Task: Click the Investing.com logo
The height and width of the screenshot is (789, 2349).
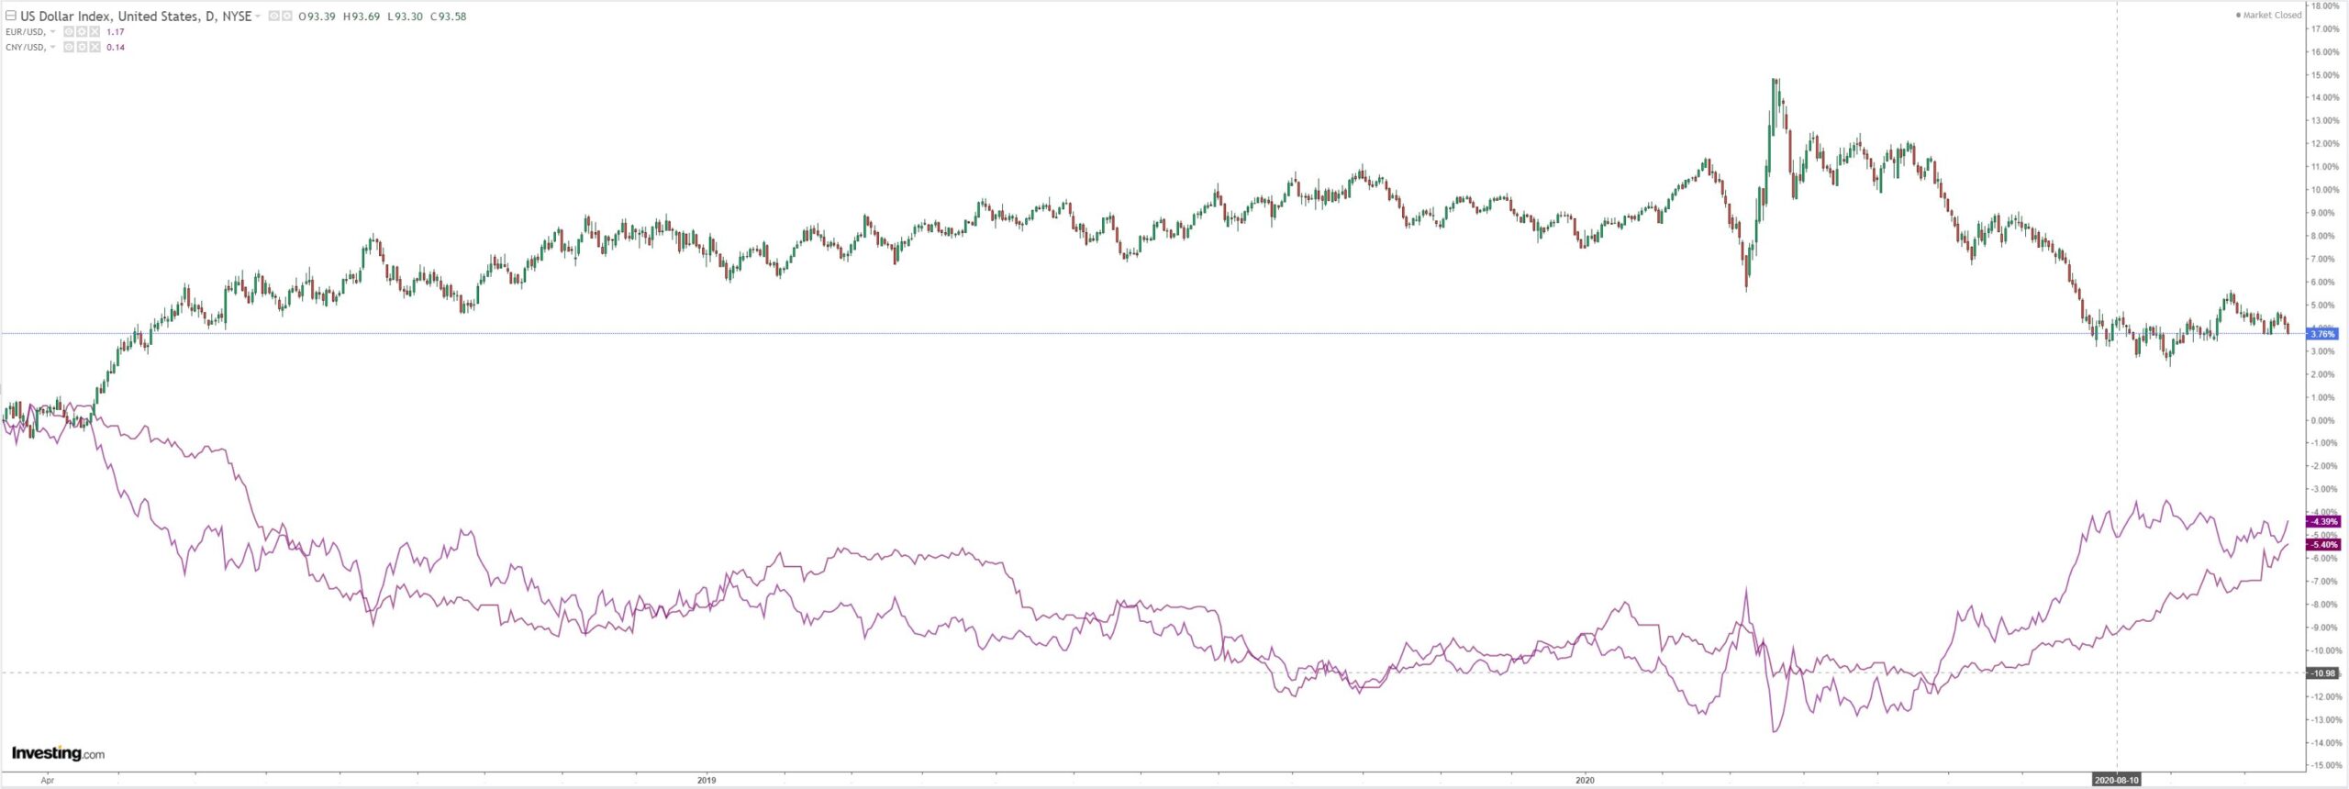Action: [x=58, y=753]
